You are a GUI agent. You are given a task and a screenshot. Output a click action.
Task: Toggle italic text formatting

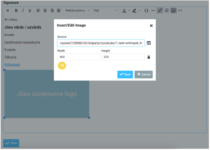tap(23, 11)
